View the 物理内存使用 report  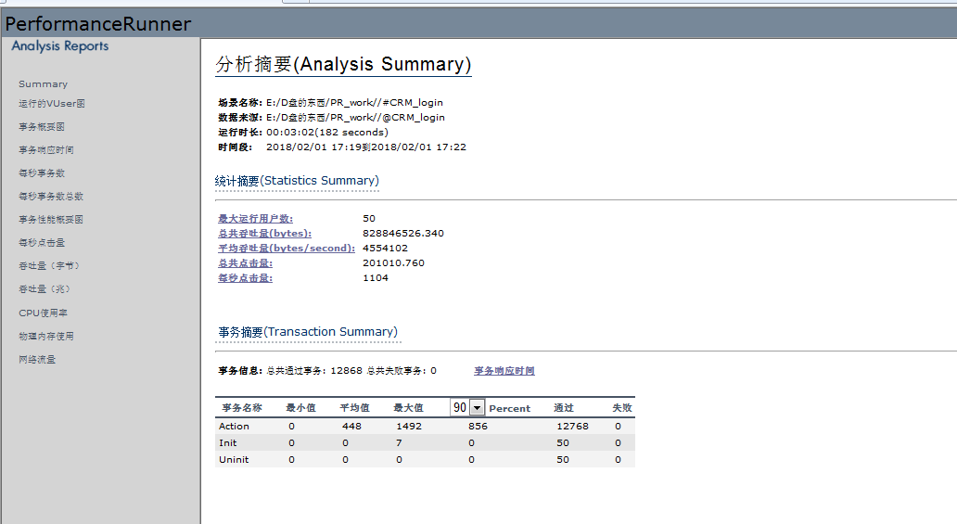(46, 337)
